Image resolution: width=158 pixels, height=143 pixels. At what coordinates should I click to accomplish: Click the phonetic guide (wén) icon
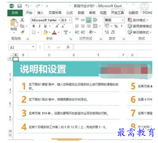(66, 32)
